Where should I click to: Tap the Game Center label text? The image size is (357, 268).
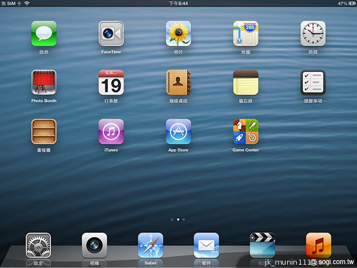(245, 150)
